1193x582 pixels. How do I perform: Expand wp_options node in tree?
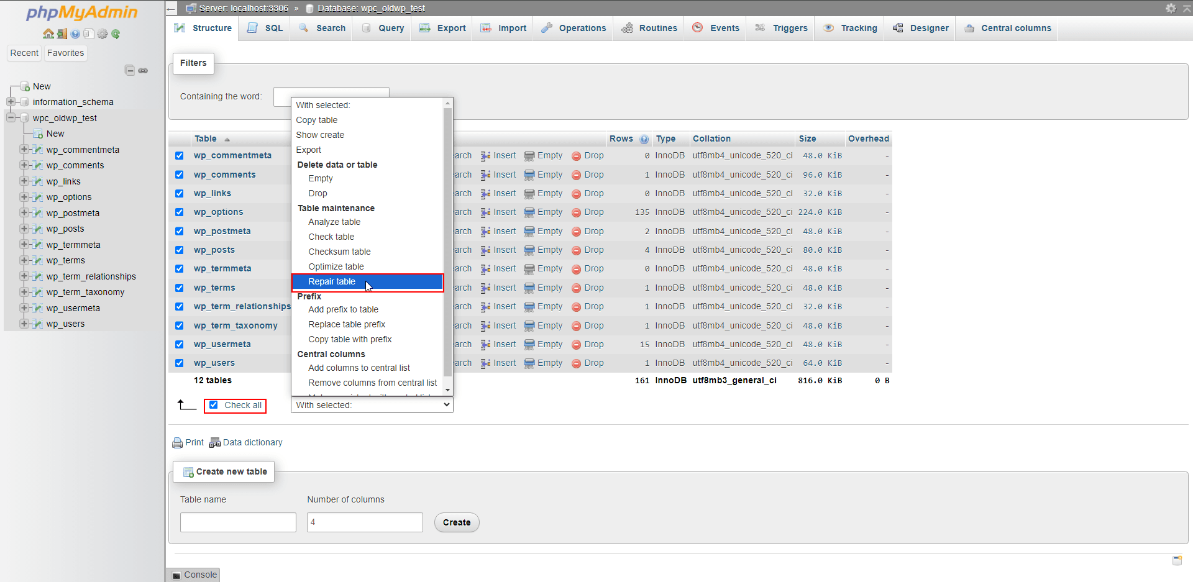click(x=24, y=197)
